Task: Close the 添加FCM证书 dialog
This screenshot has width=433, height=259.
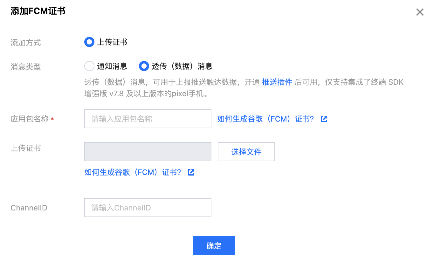Action: tap(420, 12)
